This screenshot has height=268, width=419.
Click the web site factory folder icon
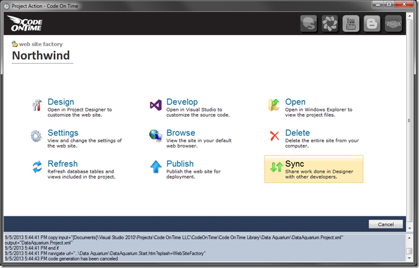click(15, 44)
